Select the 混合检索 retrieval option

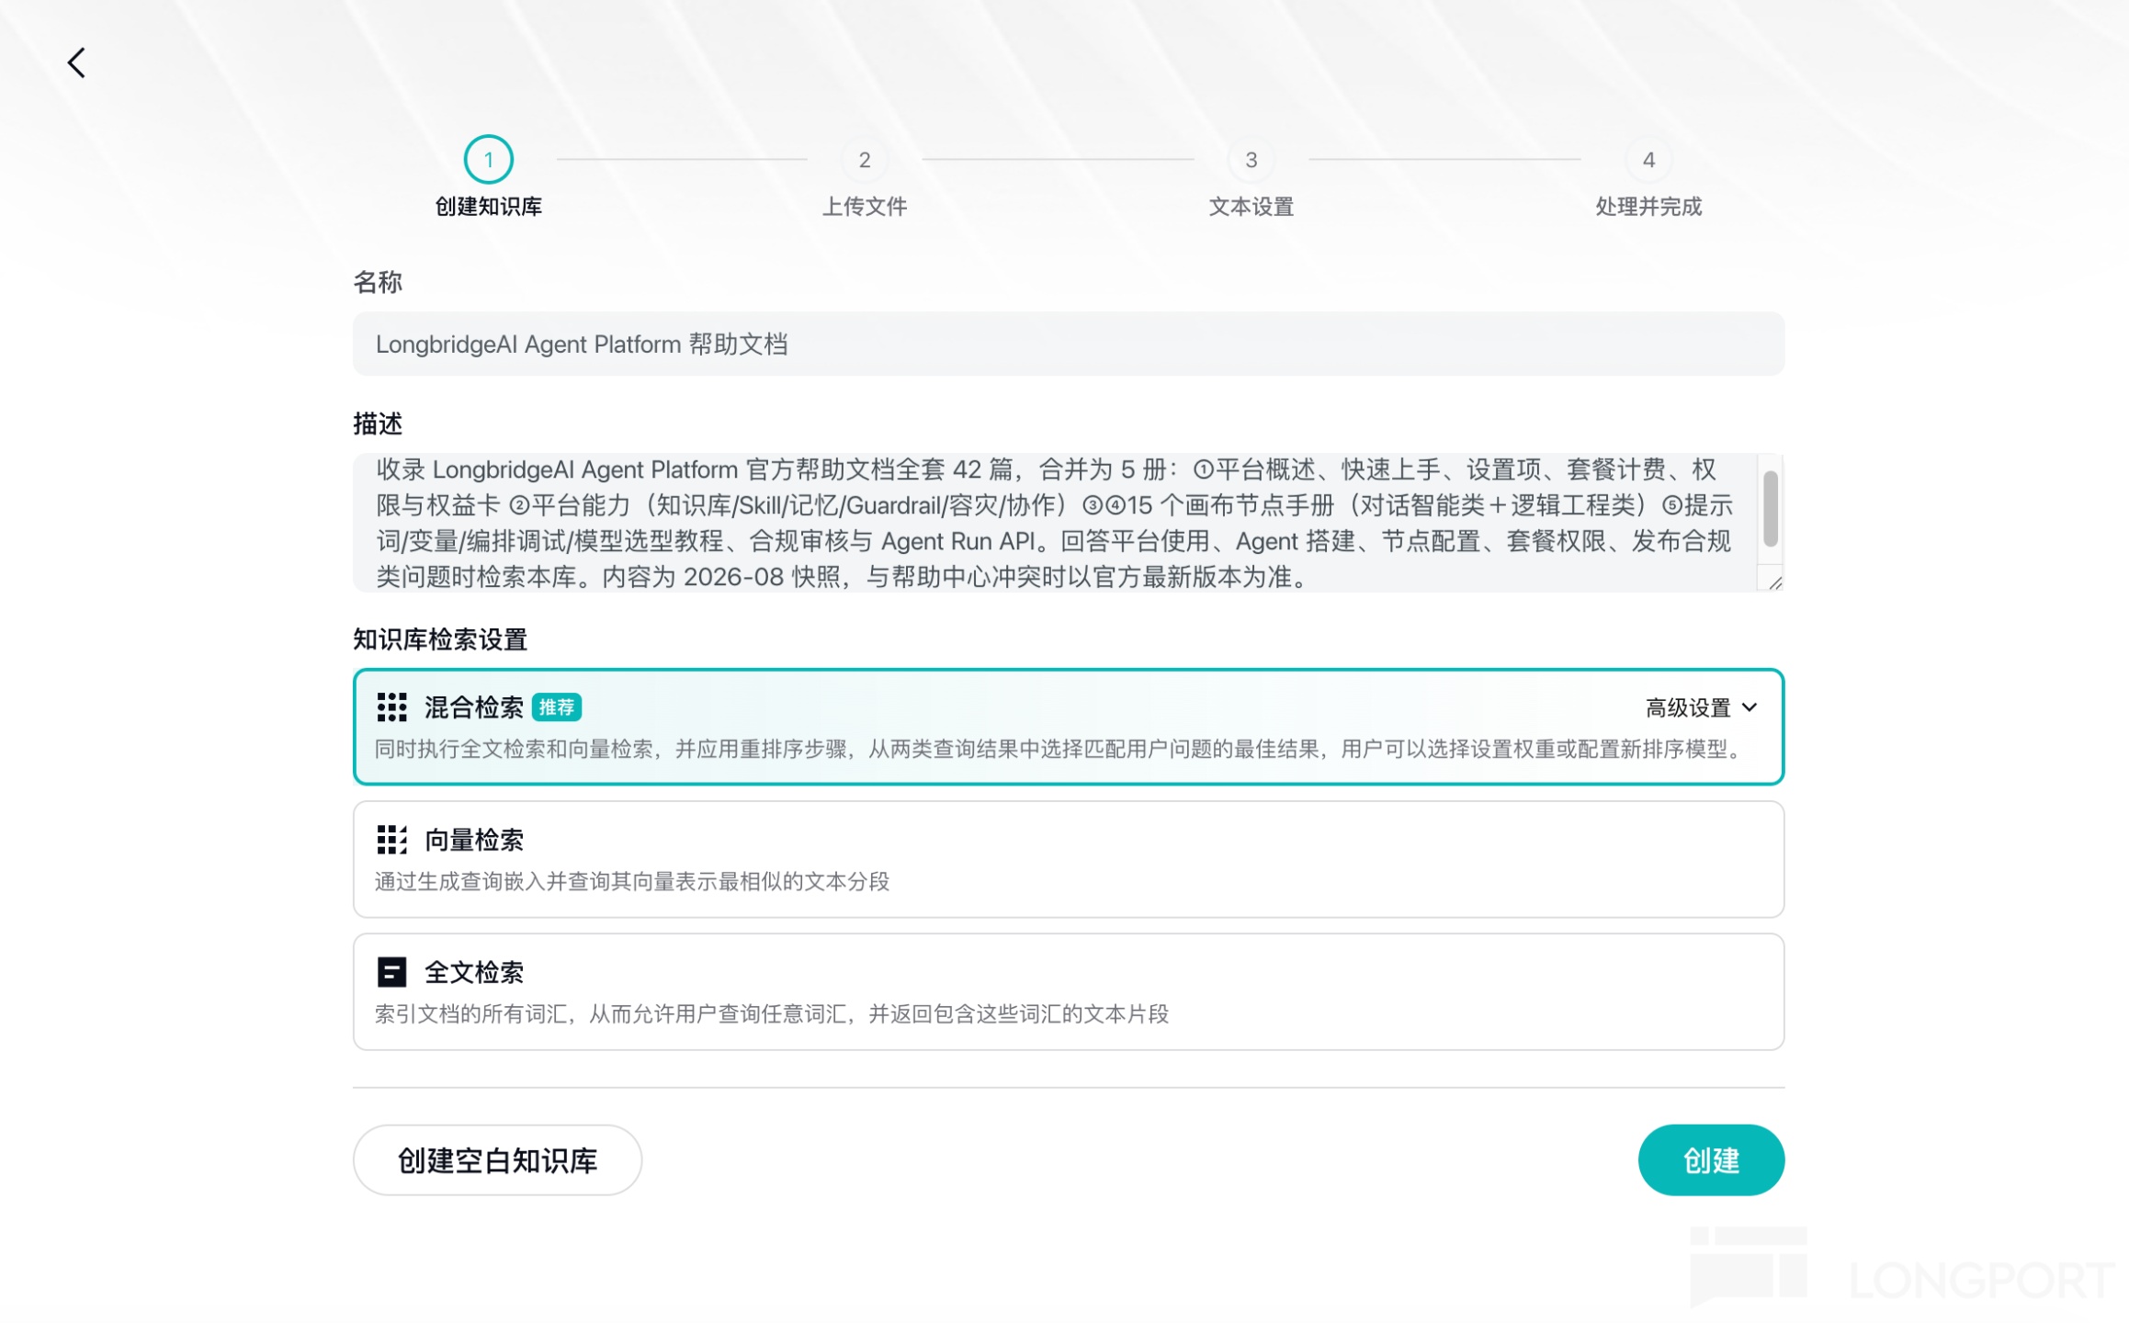[x=1068, y=727]
